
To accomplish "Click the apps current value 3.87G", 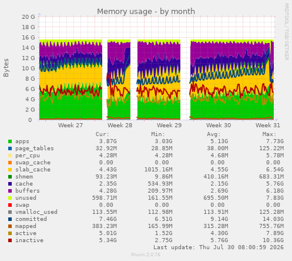I will [108, 141].
